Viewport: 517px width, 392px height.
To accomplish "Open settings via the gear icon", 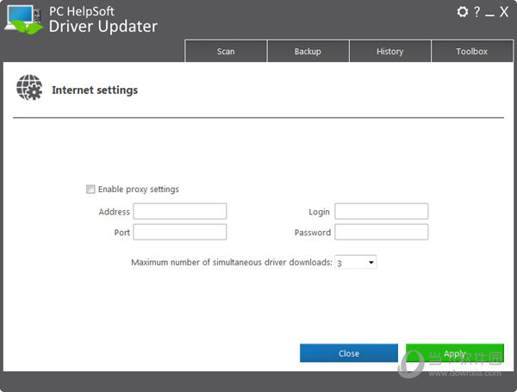I will 462,12.
